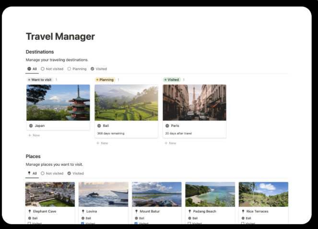Click the dashed circle icon on Planning tab

click(69, 69)
